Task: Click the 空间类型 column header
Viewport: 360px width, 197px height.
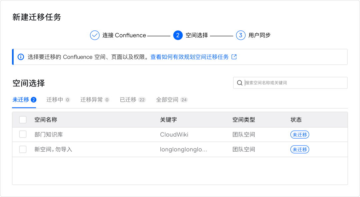Action: point(244,120)
